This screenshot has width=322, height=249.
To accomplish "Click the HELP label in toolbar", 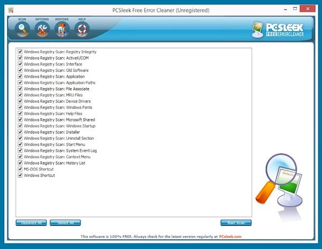I will tap(82, 20).
